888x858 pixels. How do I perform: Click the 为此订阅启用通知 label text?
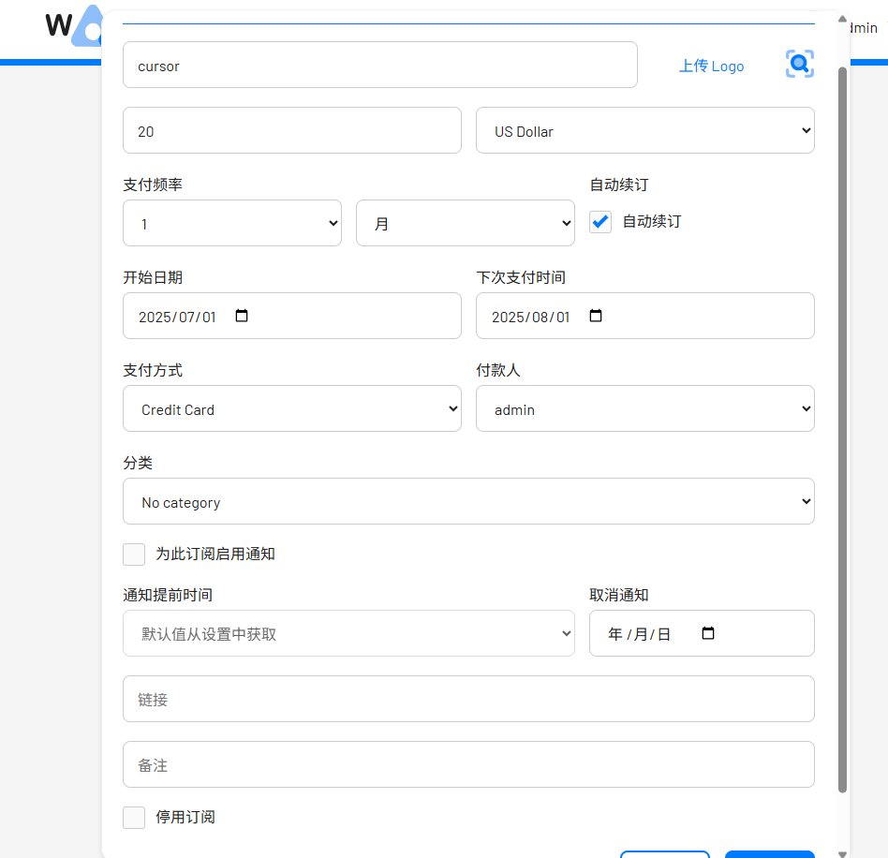click(x=215, y=554)
